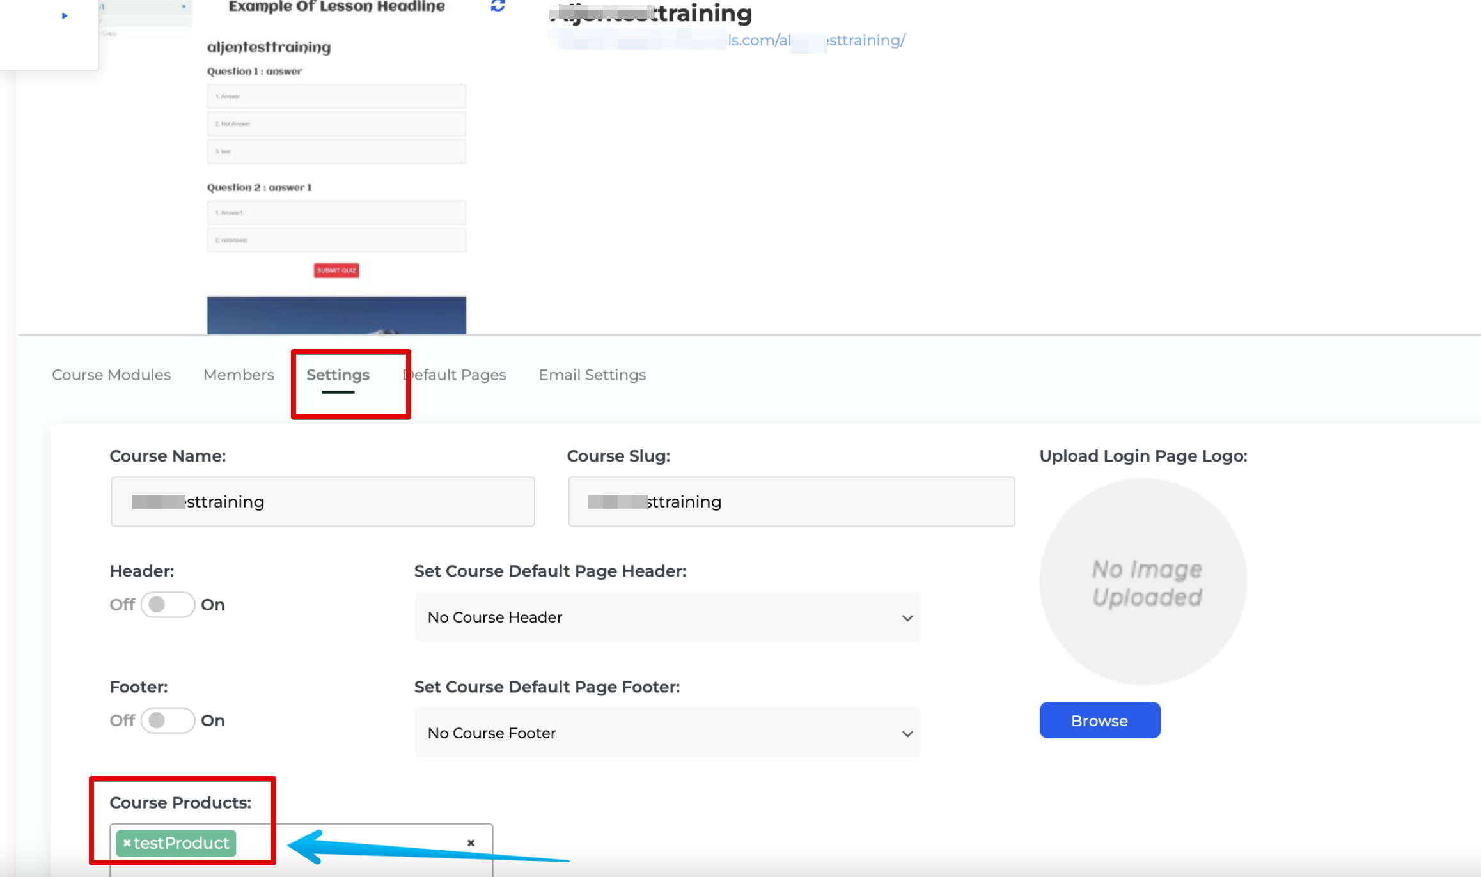Switch to the Members tab

[x=238, y=375]
